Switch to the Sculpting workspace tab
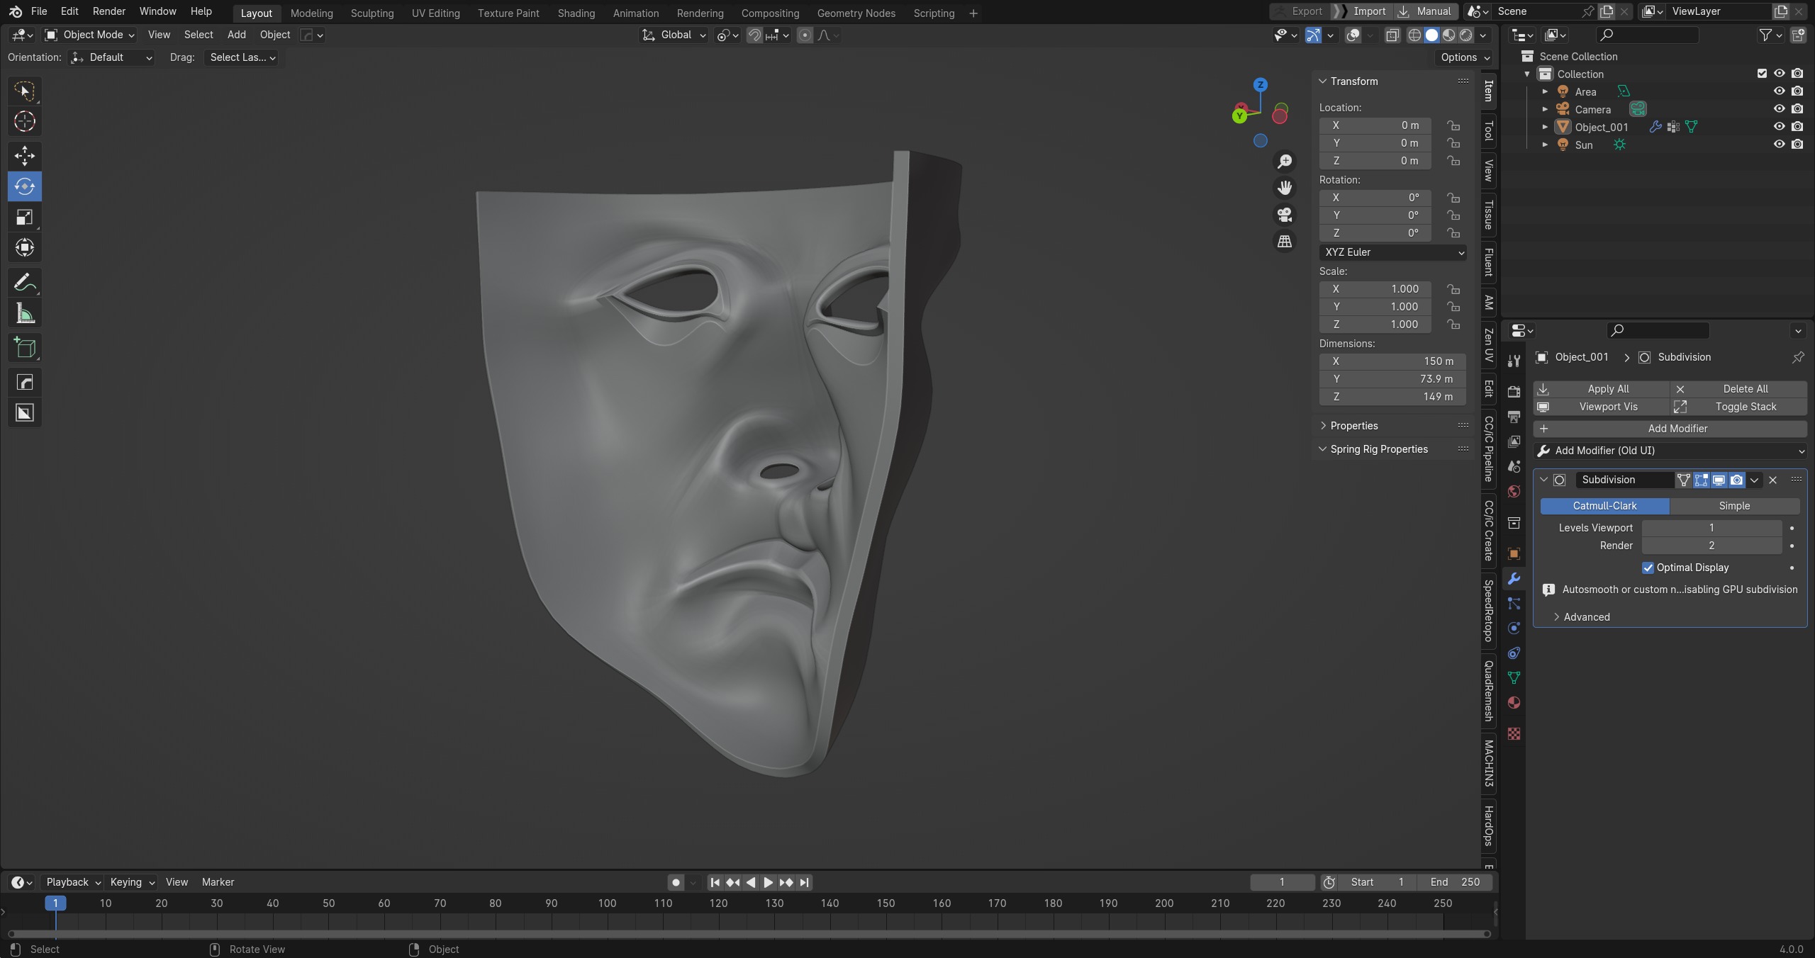This screenshot has height=958, width=1815. coord(372,13)
